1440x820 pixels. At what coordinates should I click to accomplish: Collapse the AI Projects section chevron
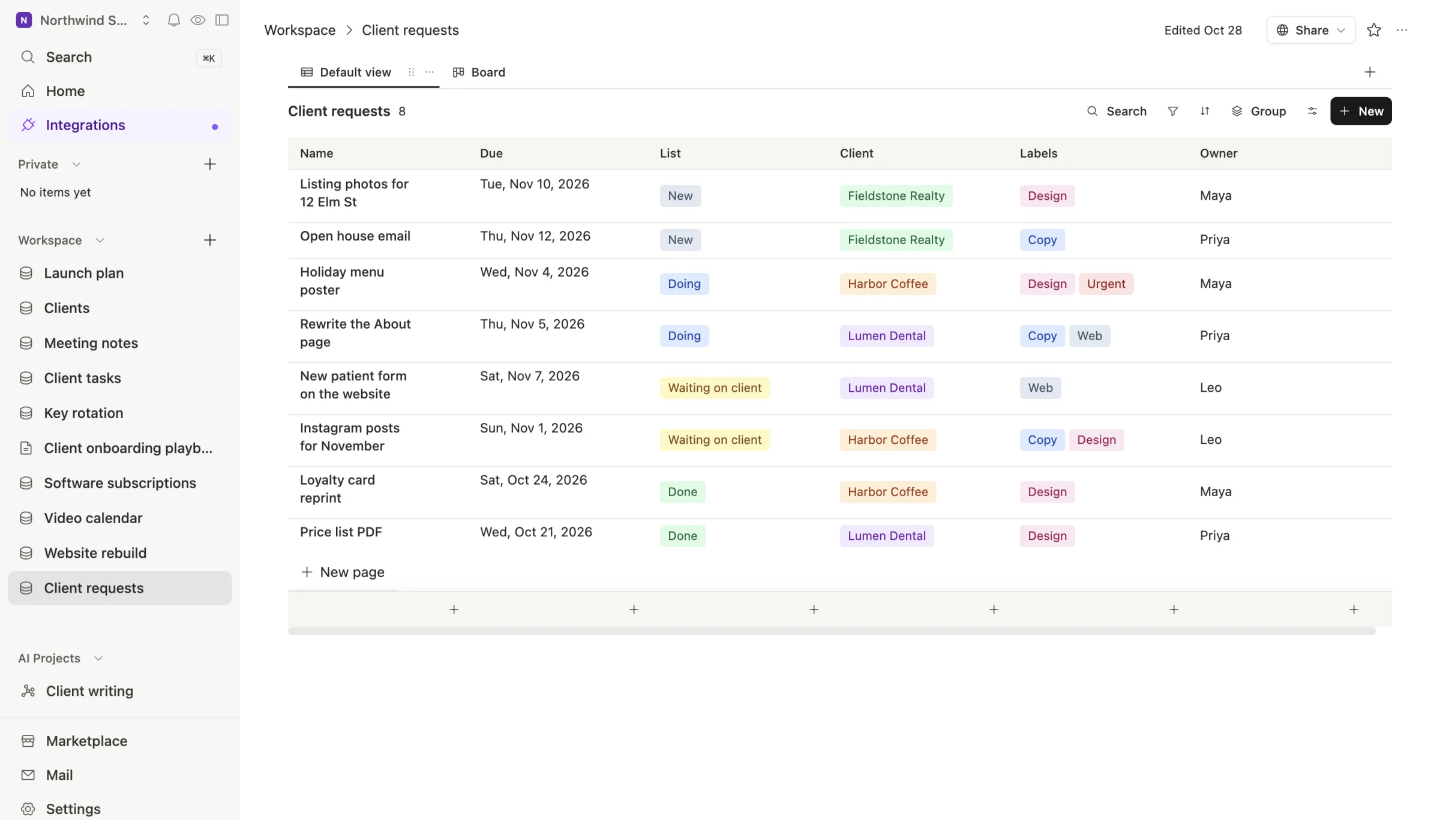pyautogui.click(x=98, y=659)
